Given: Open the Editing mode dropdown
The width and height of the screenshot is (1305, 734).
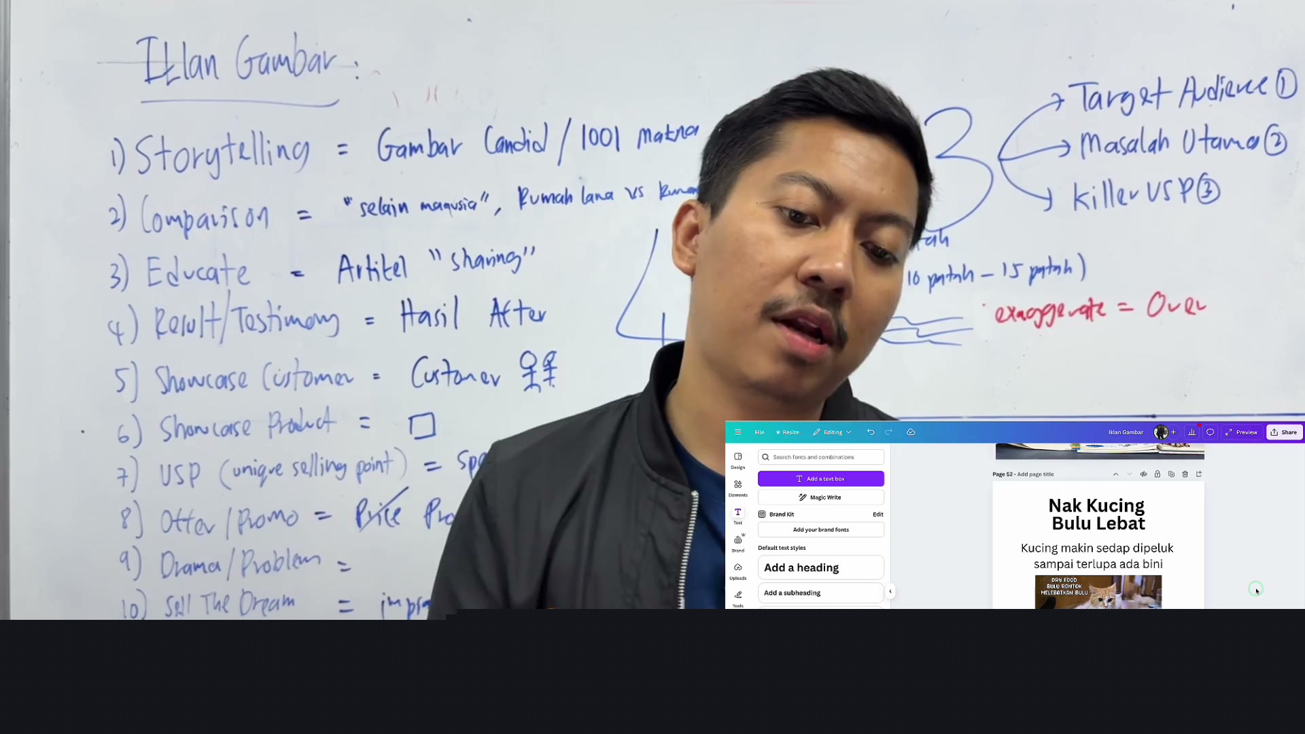Looking at the screenshot, I should point(832,432).
